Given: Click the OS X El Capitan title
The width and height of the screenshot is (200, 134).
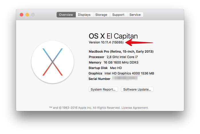Looking at the screenshot, I should pyautogui.click(x=113, y=36).
